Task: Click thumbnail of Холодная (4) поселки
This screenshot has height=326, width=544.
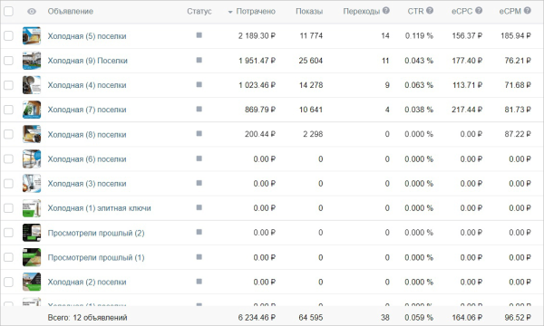Action: pyautogui.click(x=32, y=85)
